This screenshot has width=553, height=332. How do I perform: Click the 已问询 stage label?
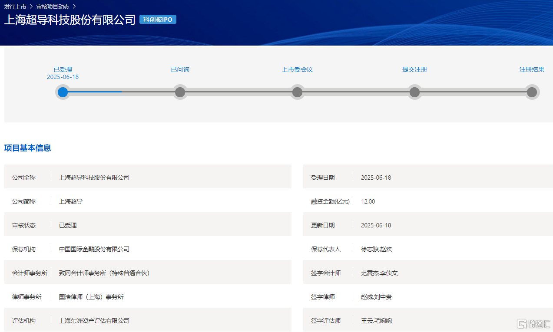point(180,69)
